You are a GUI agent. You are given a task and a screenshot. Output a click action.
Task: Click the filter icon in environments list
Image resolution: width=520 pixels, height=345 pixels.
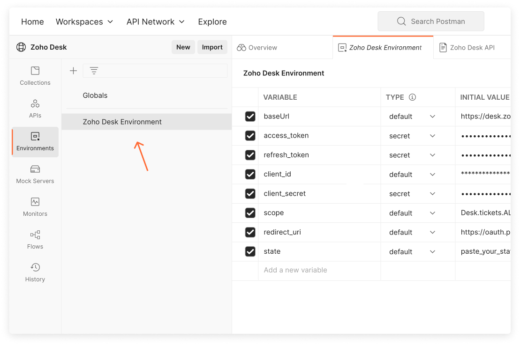click(x=94, y=71)
